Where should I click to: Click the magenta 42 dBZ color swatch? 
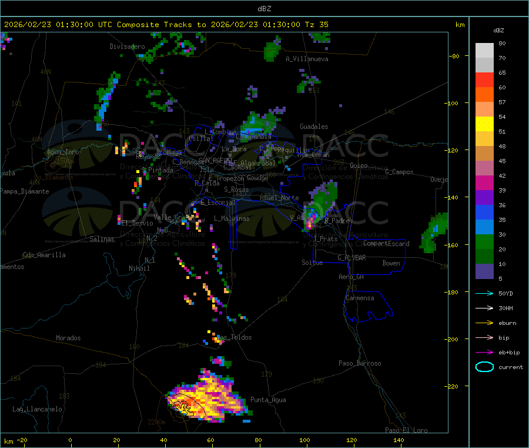pyautogui.click(x=484, y=182)
